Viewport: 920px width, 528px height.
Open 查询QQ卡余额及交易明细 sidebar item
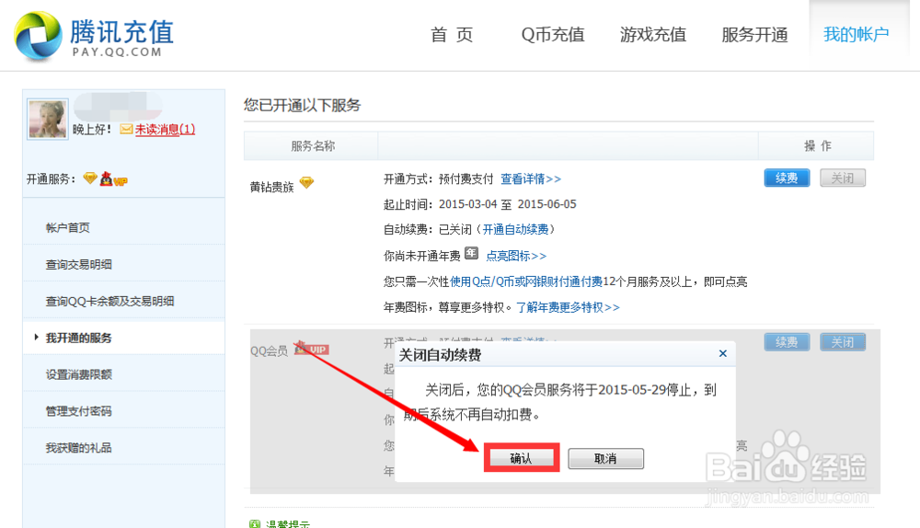click(109, 301)
